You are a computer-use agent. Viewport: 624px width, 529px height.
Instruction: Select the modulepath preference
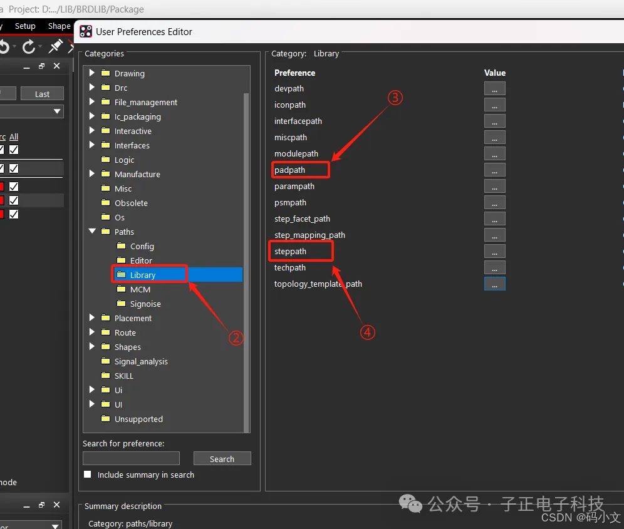[x=296, y=153]
